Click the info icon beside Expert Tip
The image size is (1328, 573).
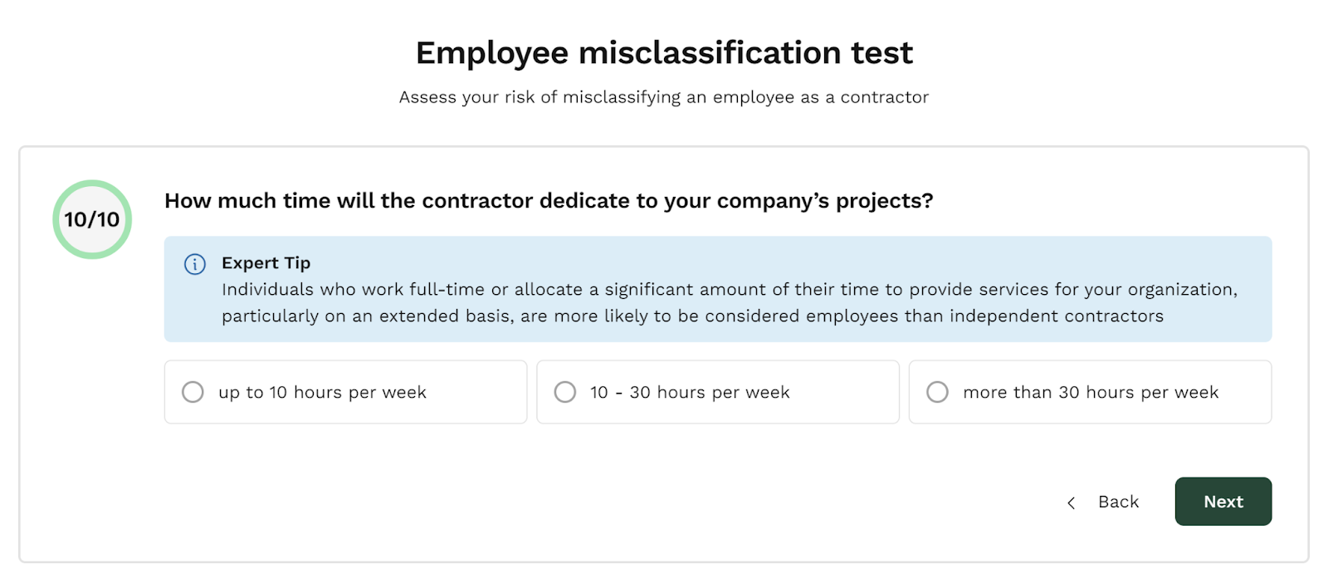[x=194, y=264]
